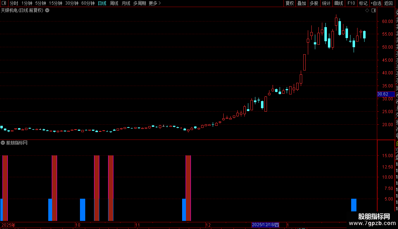Click the 2025年 label on time axis
Viewport: 398px width, 229px height.
click(8, 225)
